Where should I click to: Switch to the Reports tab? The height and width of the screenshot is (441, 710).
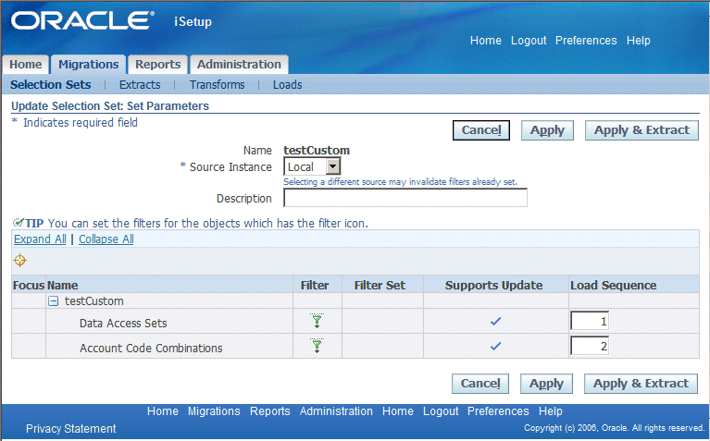pyautogui.click(x=157, y=64)
